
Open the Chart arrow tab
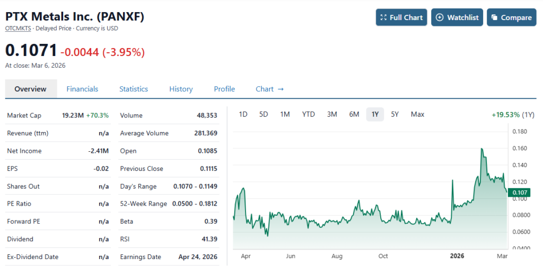(x=269, y=89)
